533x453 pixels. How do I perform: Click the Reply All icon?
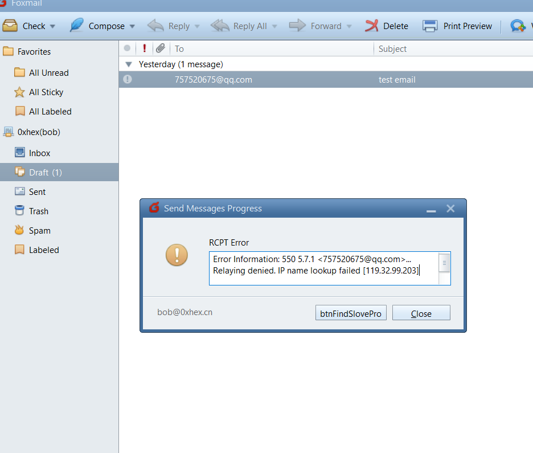click(x=239, y=26)
